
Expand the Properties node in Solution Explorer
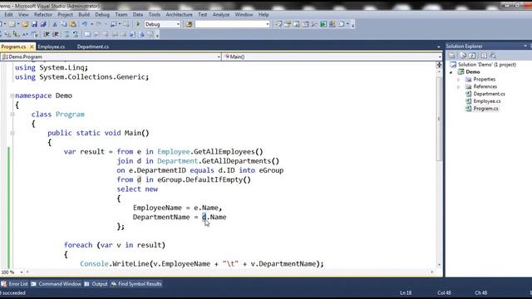458,80
